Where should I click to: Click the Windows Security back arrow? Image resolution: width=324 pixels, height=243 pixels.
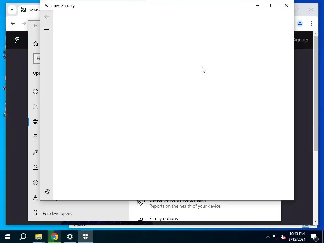[47, 17]
